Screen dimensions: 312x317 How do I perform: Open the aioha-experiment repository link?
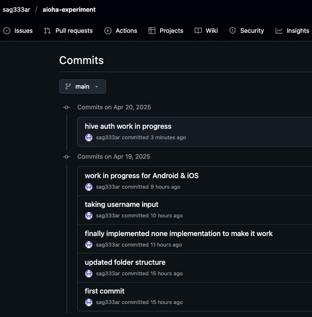coord(69,9)
